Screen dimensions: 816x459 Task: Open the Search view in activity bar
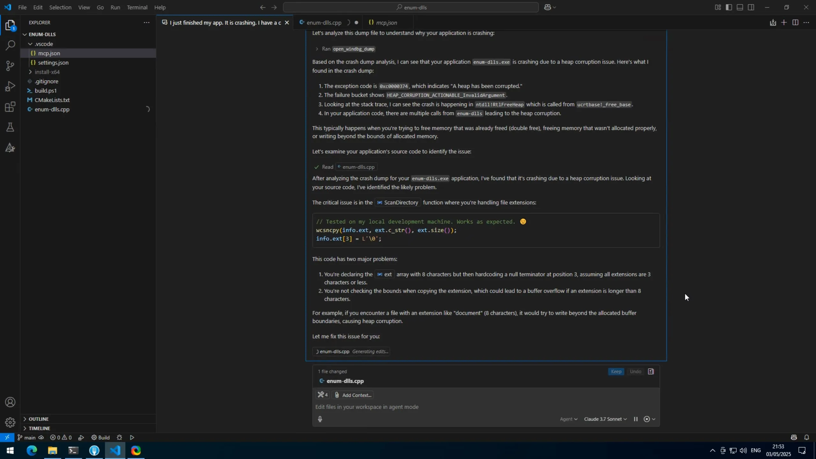pos(10,45)
